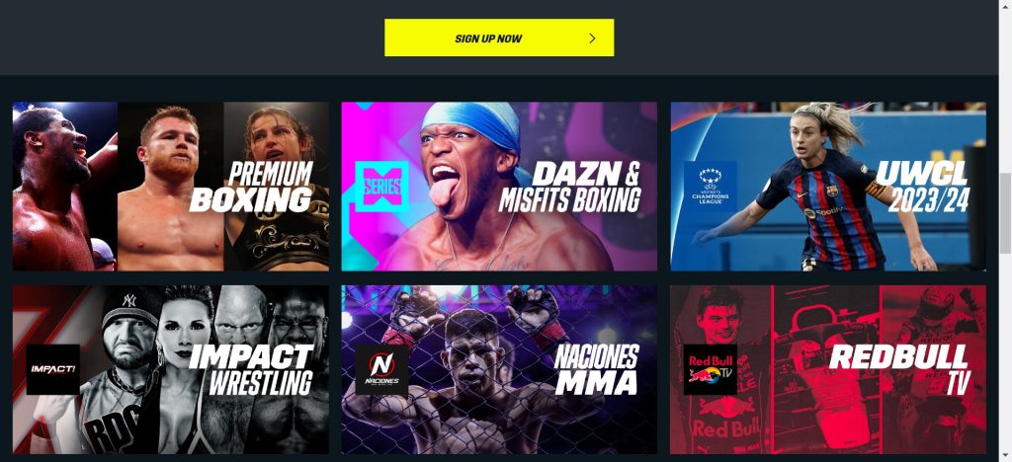Click the Sign Up Now button
Viewport: 1012px width, 462px height.
[499, 38]
